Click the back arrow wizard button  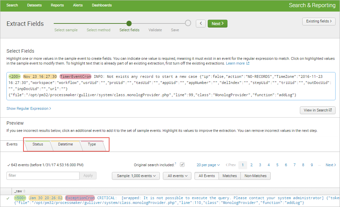201,23
